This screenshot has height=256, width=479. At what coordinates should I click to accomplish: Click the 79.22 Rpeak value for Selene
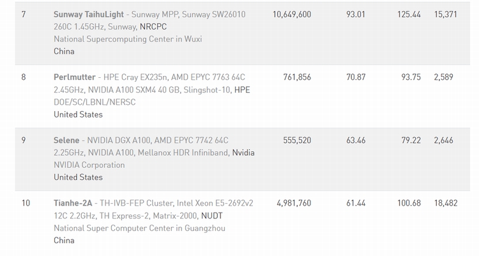click(x=411, y=140)
